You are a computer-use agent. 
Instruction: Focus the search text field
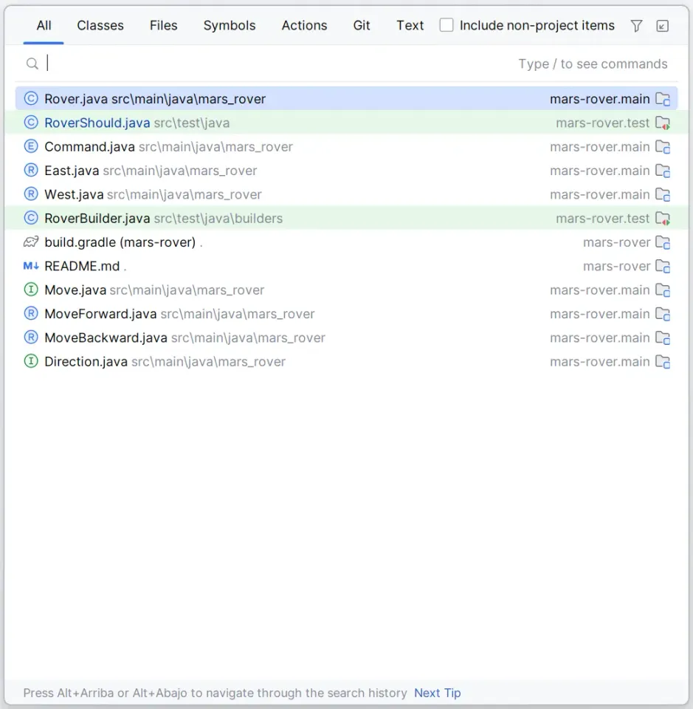click(x=280, y=64)
